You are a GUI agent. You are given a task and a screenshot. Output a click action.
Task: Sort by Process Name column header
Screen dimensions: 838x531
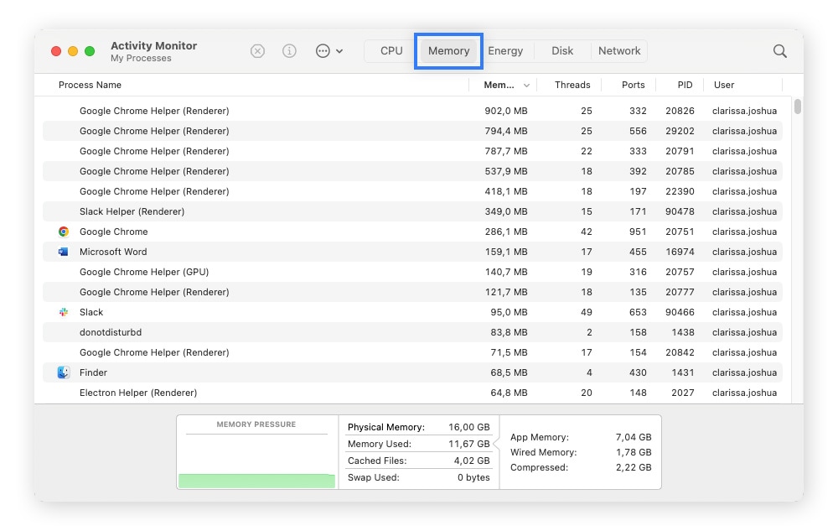click(90, 85)
